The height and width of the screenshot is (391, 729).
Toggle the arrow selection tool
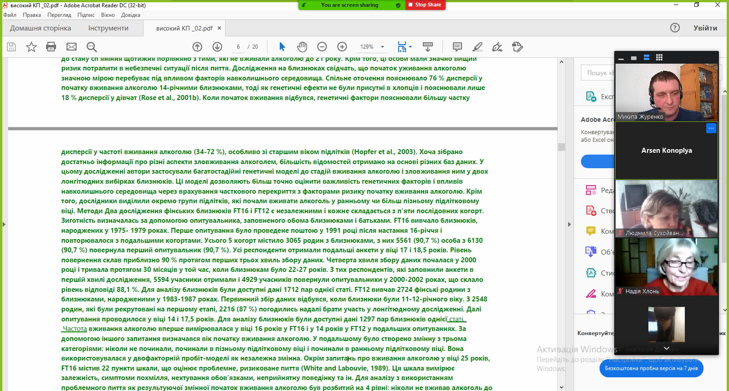[x=282, y=47]
